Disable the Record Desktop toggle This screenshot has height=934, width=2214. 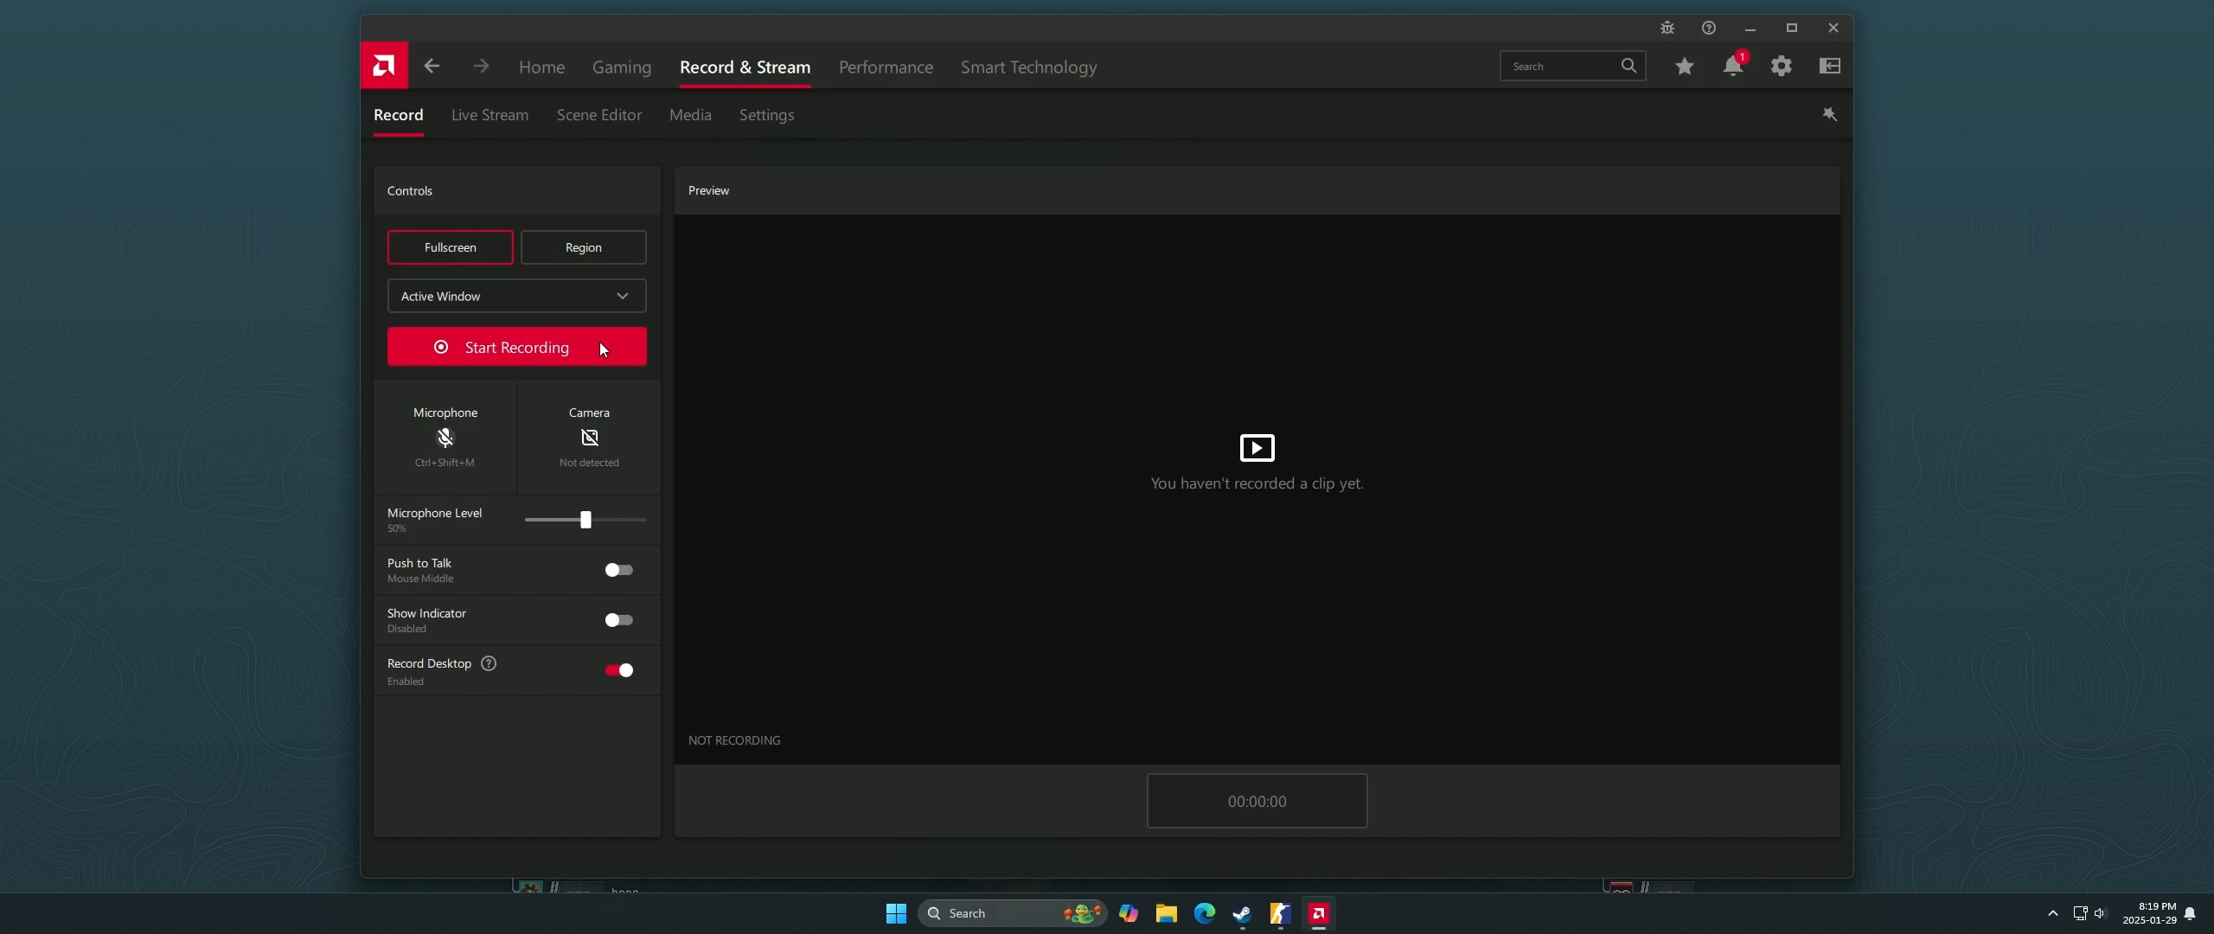coord(618,670)
